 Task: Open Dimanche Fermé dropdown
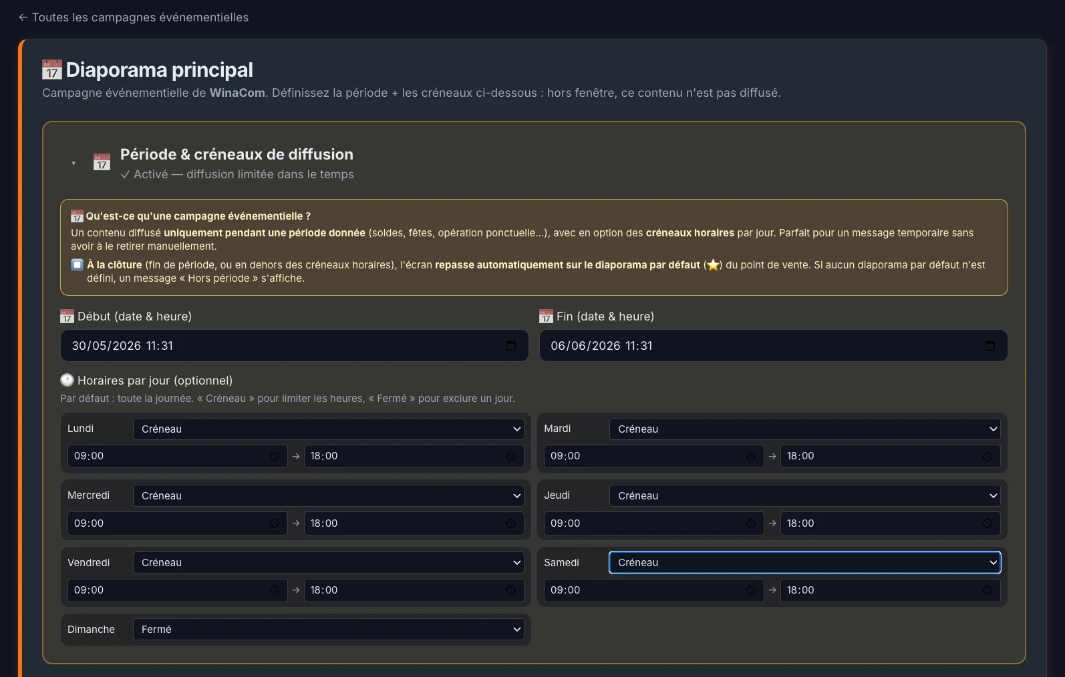click(x=329, y=629)
